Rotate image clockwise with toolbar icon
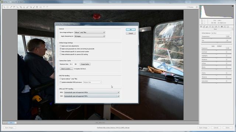This screenshot has height=132, width=236. 47,7
